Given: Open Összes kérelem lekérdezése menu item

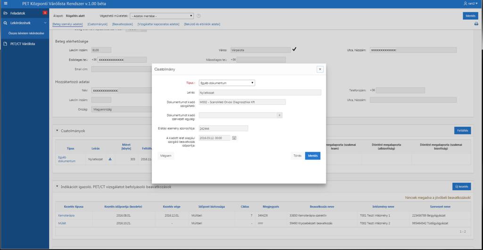Looking at the screenshot, I should pos(26,33).
